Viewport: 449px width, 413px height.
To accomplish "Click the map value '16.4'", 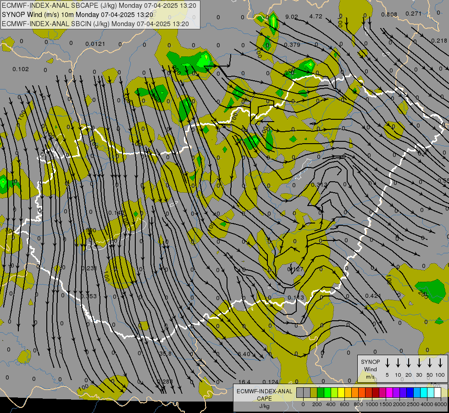I will pos(244,382).
